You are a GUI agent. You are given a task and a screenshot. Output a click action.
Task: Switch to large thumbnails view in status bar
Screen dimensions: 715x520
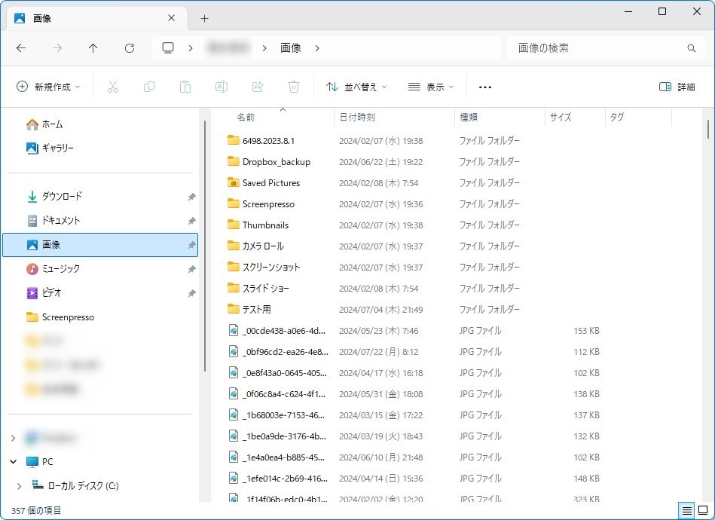pyautogui.click(x=702, y=510)
